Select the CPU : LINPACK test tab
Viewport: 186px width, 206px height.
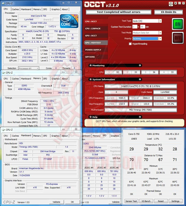[96, 28]
